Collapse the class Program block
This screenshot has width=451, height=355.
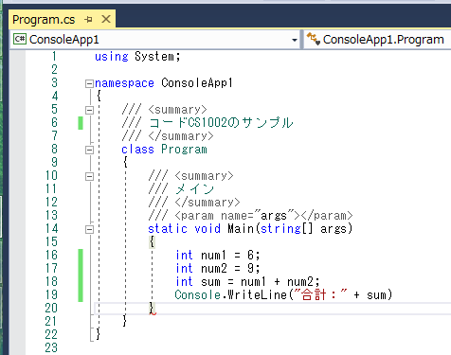coord(89,150)
